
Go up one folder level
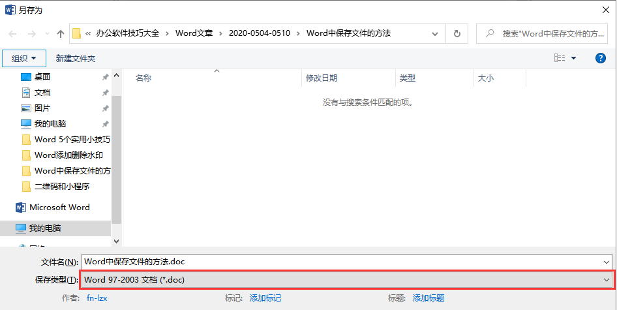60,34
